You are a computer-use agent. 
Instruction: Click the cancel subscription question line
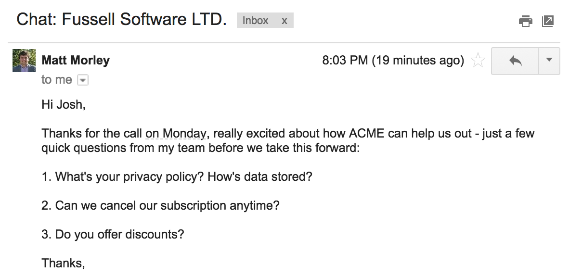click(160, 205)
